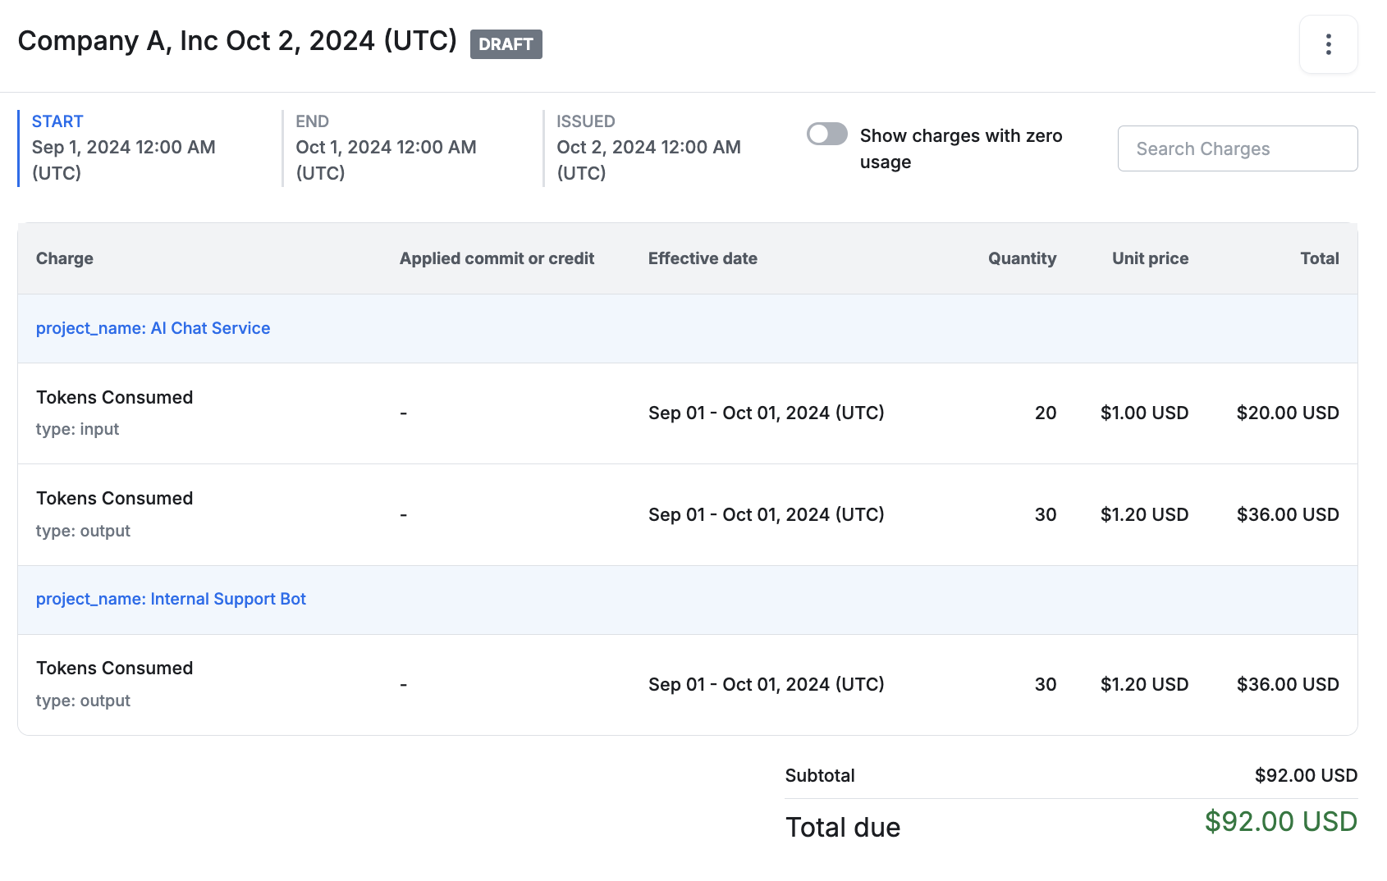The width and height of the screenshot is (1387, 881).
Task: Click the $20.00 USD row total
Action: (1287, 413)
